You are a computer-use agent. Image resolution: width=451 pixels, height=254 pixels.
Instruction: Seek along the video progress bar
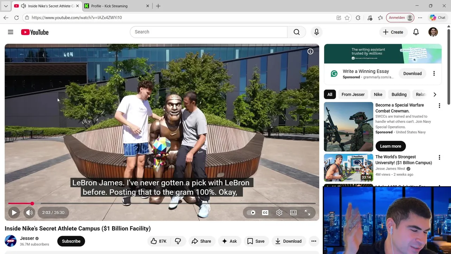(x=162, y=204)
